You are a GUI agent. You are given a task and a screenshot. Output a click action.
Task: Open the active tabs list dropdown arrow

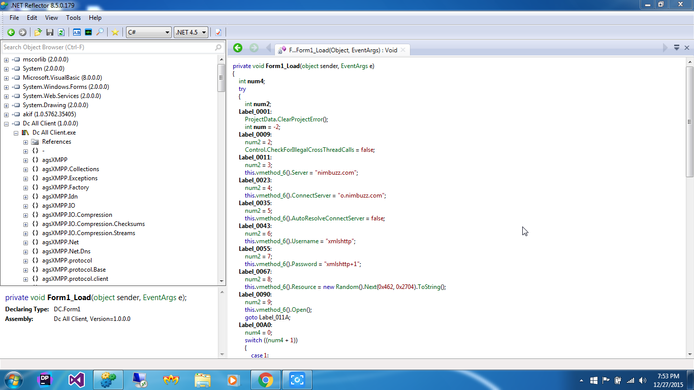[677, 48]
